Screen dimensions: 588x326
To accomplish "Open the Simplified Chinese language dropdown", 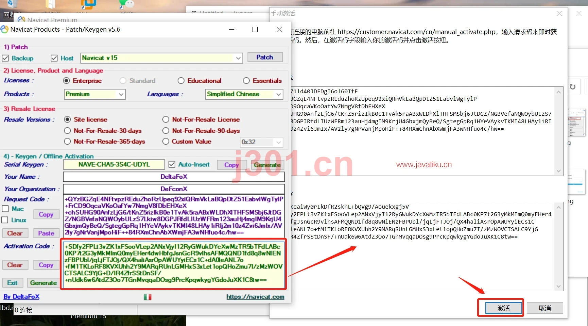I will pyautogui.click(x=244, y=94).
